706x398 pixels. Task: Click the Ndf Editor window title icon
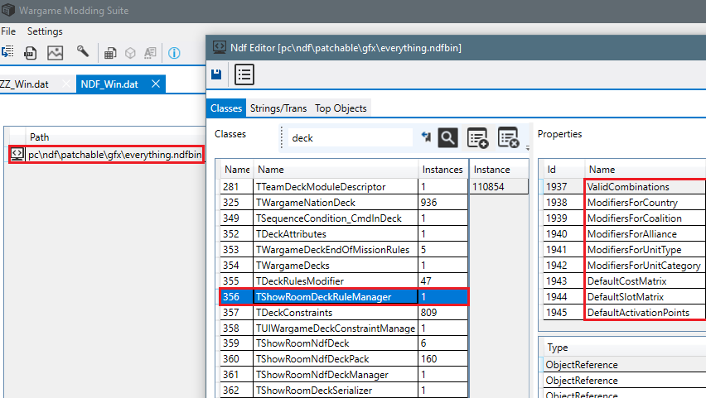pos(220,47)
